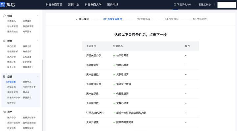This screenshot has width=237, height=131.
Task: Open 短视频分析 in sidebar
Action: (x=12, y=51)
